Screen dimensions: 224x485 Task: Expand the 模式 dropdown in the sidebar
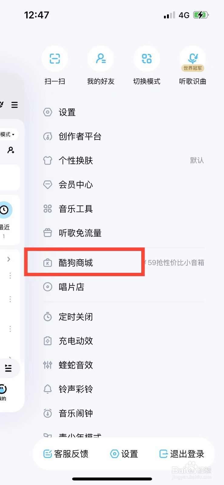[8, 135]
